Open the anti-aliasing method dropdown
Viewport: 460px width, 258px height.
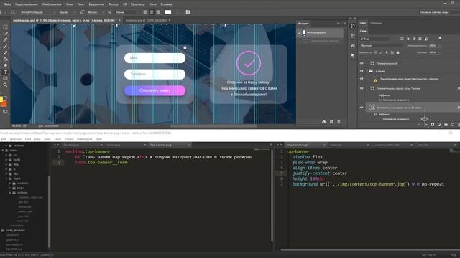tap(126, 12)
